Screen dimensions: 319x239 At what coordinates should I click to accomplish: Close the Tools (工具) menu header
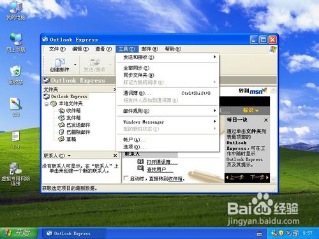point(127,49)
